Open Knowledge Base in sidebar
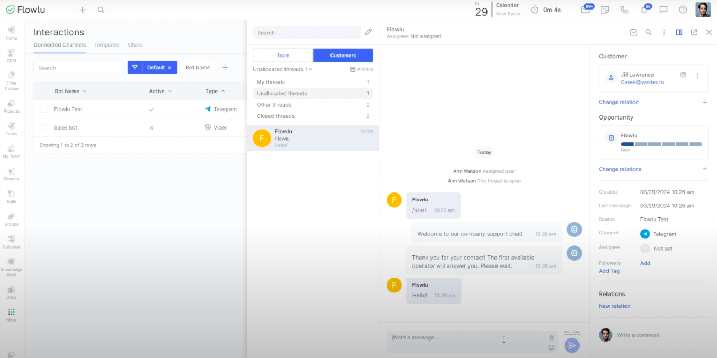Screen dimensions: 717x358 pyautogui.click(x=12, y=267)
